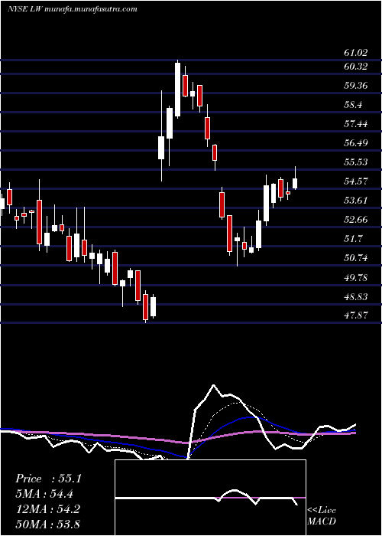The height and width of the screenshot is (536, 382).
Task: Click the 54.57 price level label
Action: [356, 181]
